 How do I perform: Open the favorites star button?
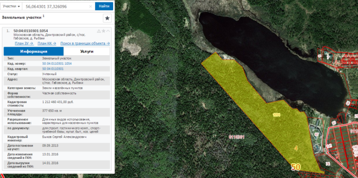click(x=107, y=18)
